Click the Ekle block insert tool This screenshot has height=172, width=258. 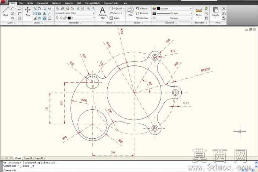130,11
